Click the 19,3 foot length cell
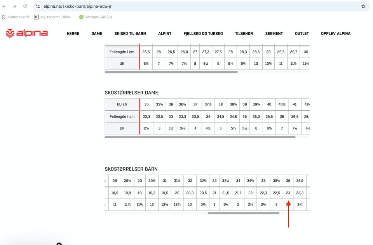The height and width of the screenshot is (245, 373). (152, 193)
